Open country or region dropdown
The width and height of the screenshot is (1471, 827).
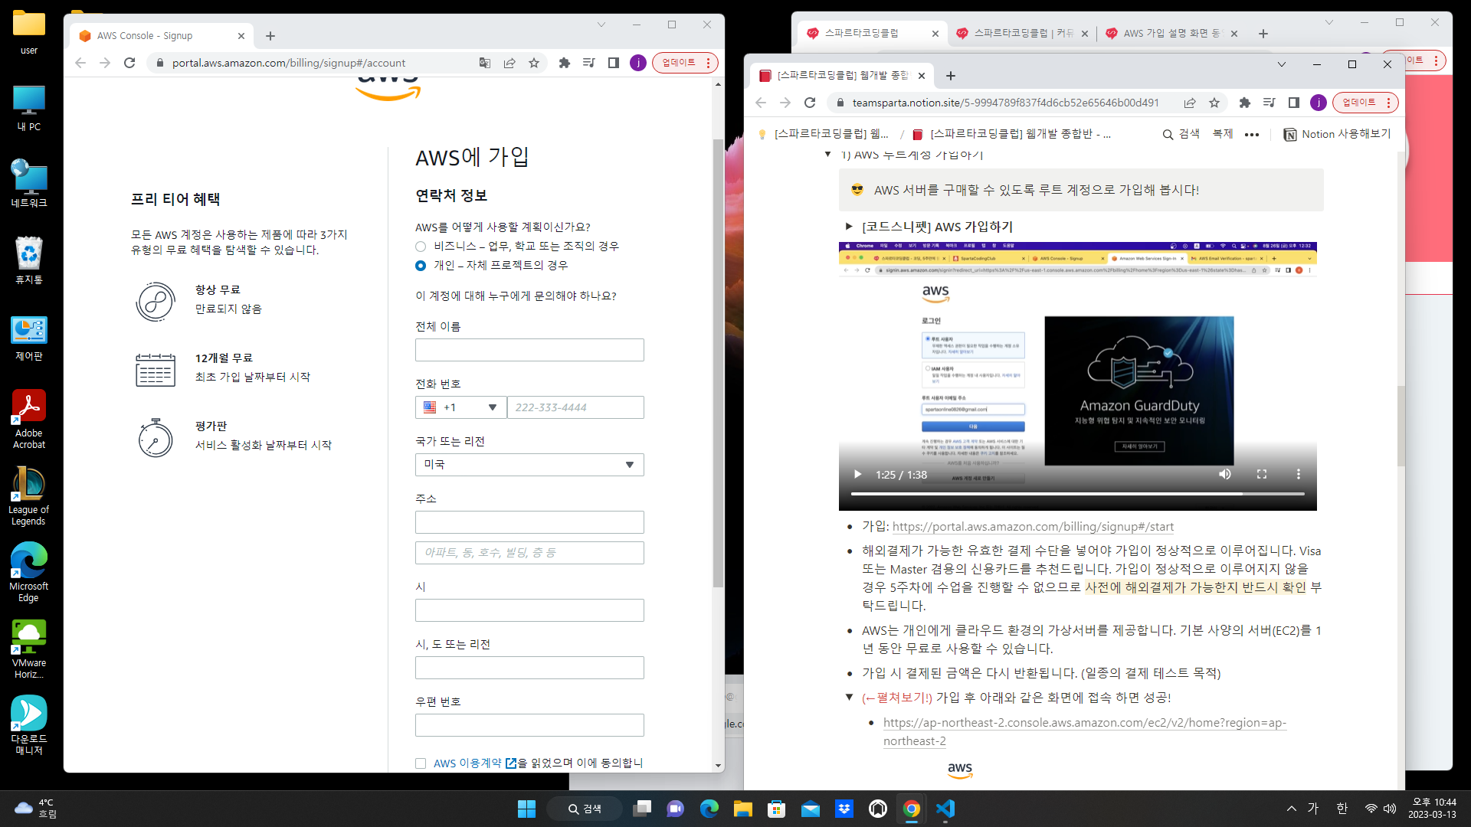click(529, 465)
